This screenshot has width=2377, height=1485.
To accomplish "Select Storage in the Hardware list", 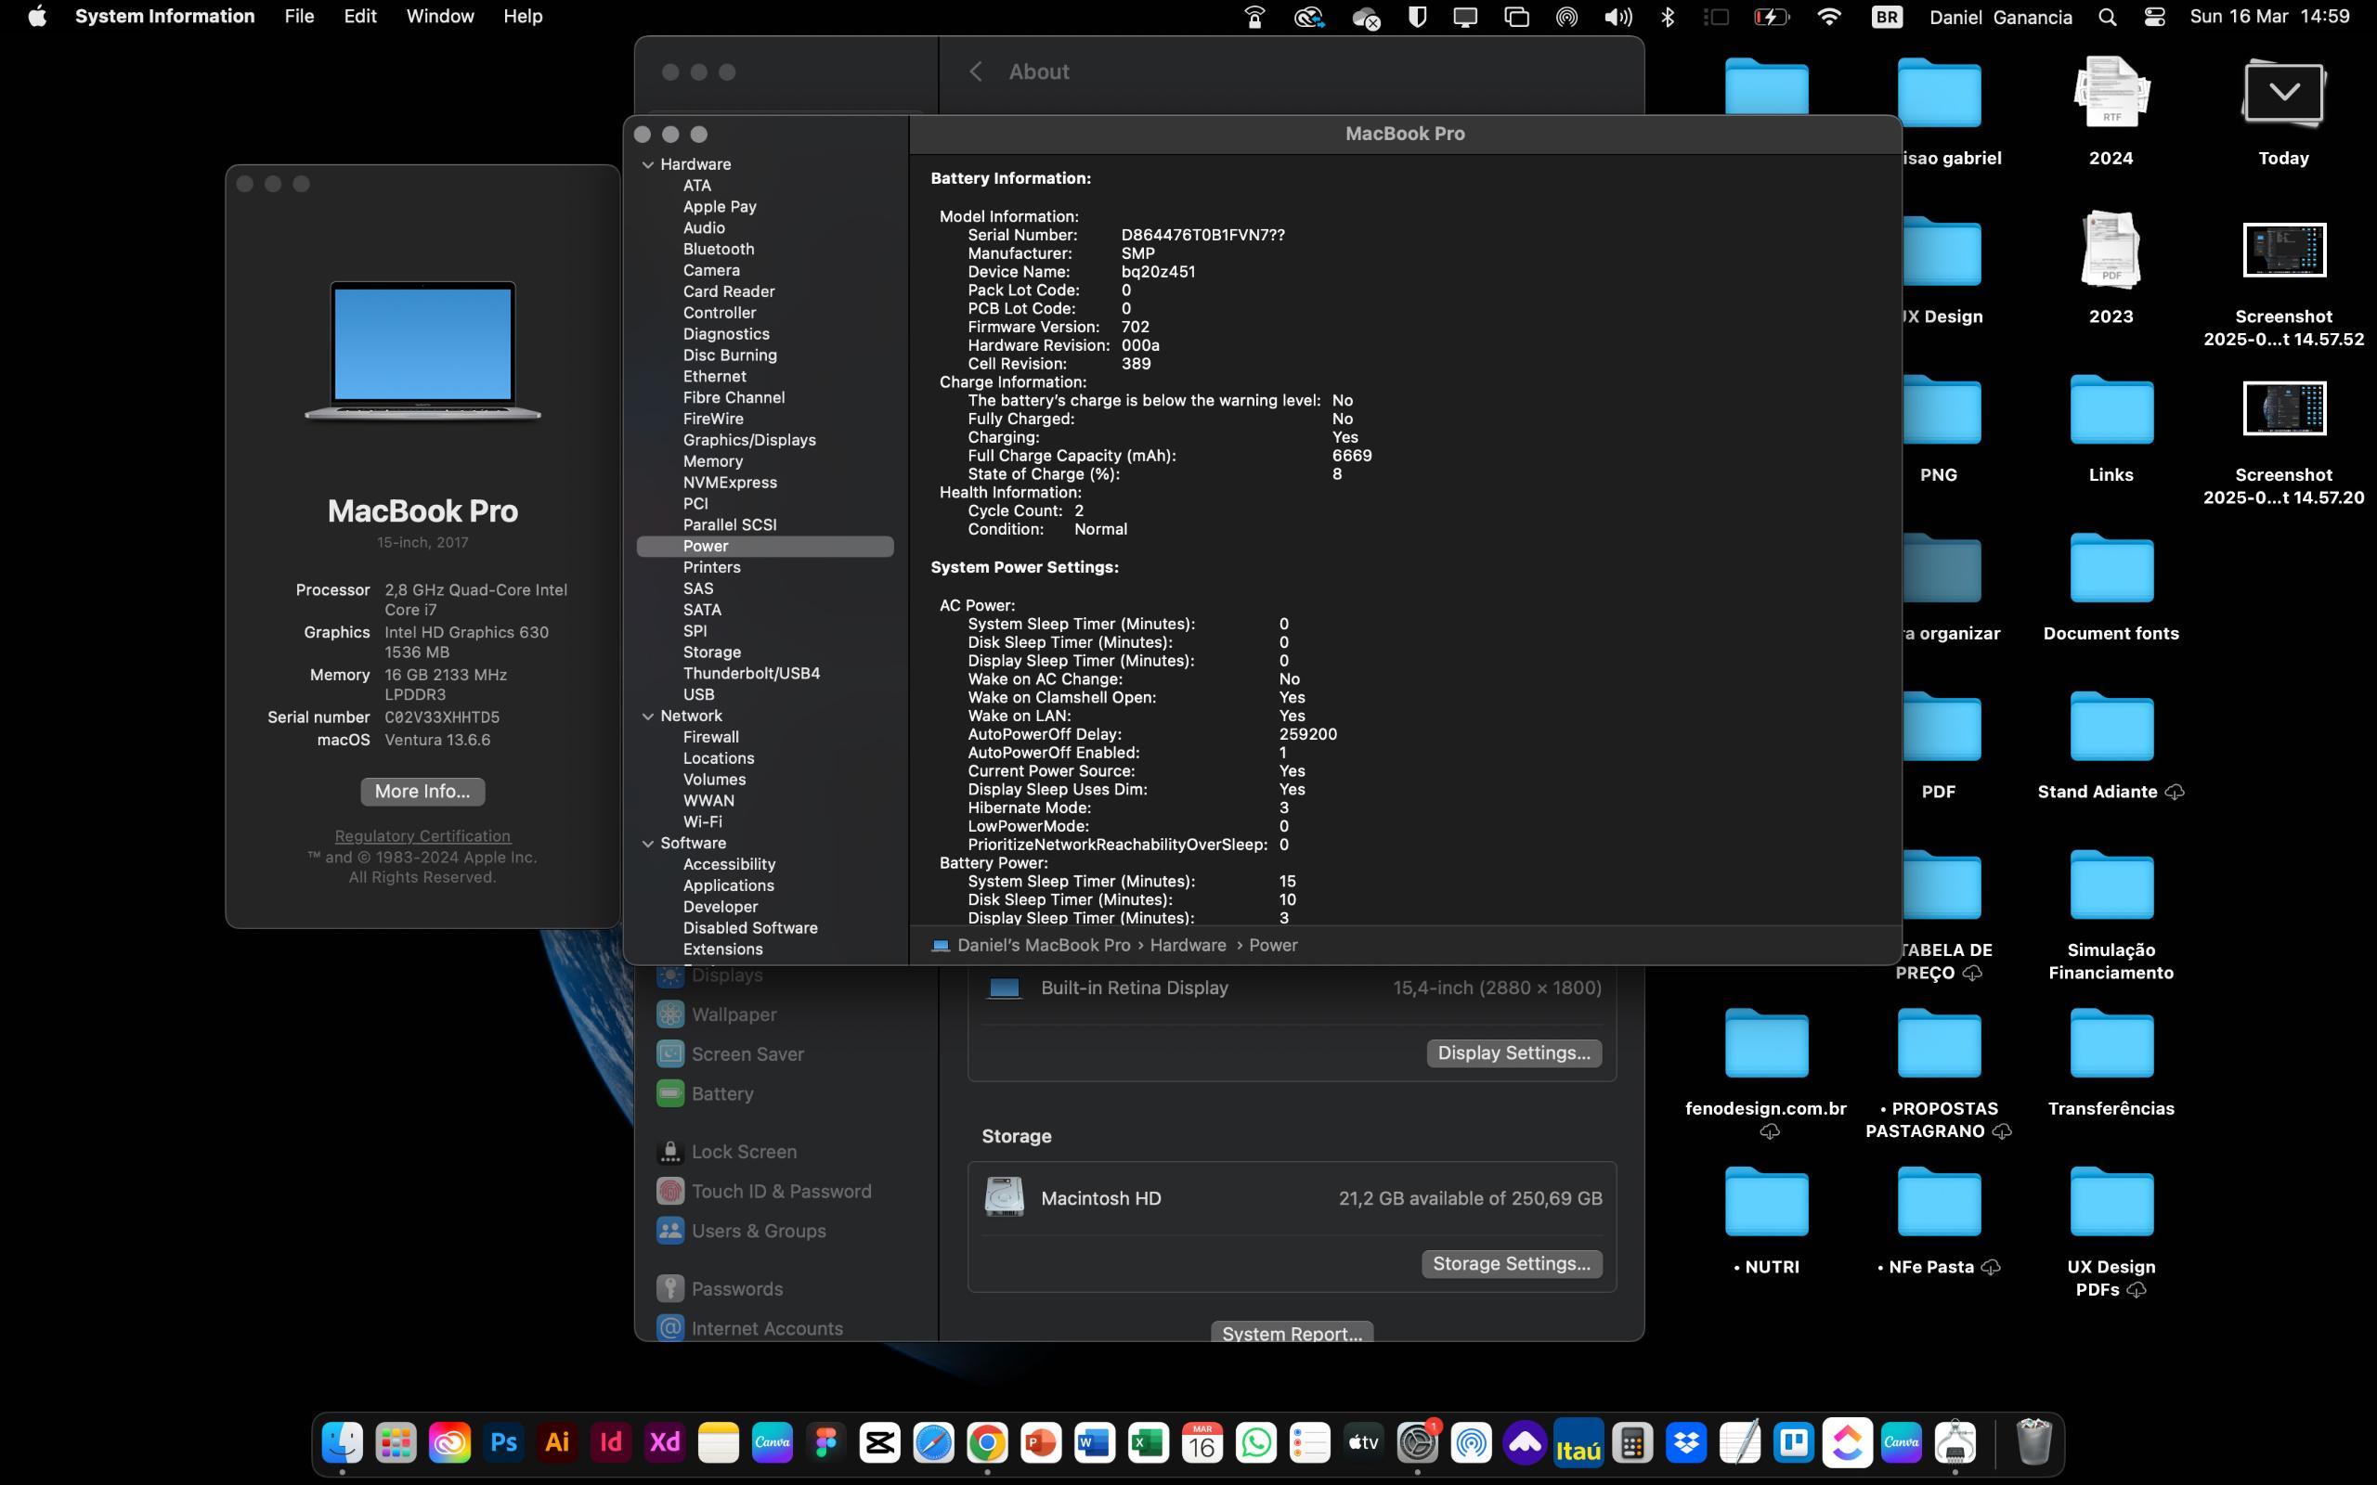I will click(712, 652).
